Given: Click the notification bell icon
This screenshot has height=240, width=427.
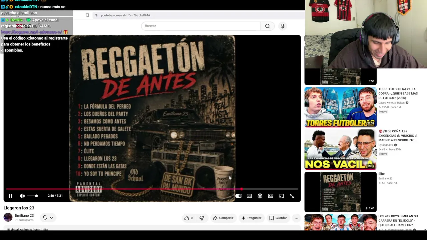Looking at the screenshot, I should coord(45,218).
